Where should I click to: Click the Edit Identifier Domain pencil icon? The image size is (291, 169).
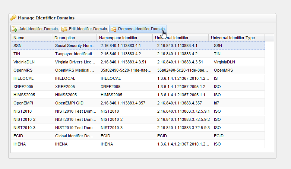64,29
